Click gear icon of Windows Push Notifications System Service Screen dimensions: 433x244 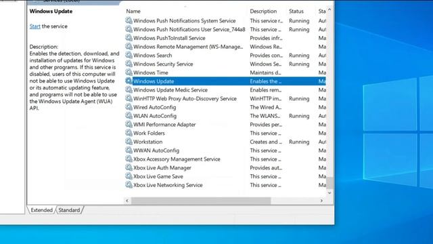[129, 20]
